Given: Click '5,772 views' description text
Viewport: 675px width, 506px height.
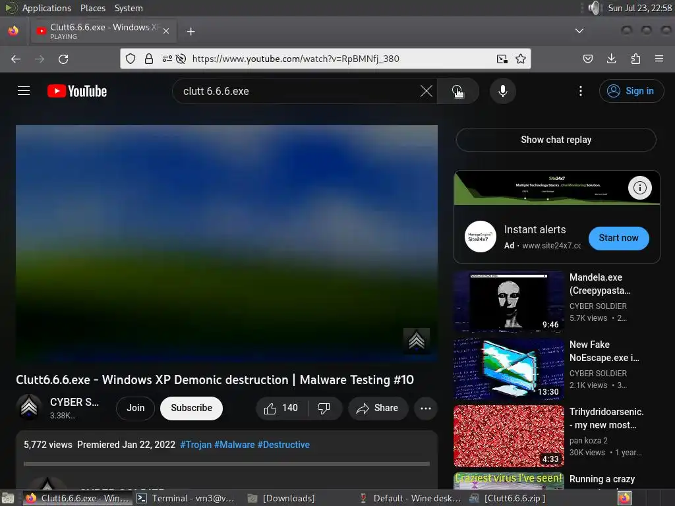Looking at the screenshot, I should click(x=47, y=445).
